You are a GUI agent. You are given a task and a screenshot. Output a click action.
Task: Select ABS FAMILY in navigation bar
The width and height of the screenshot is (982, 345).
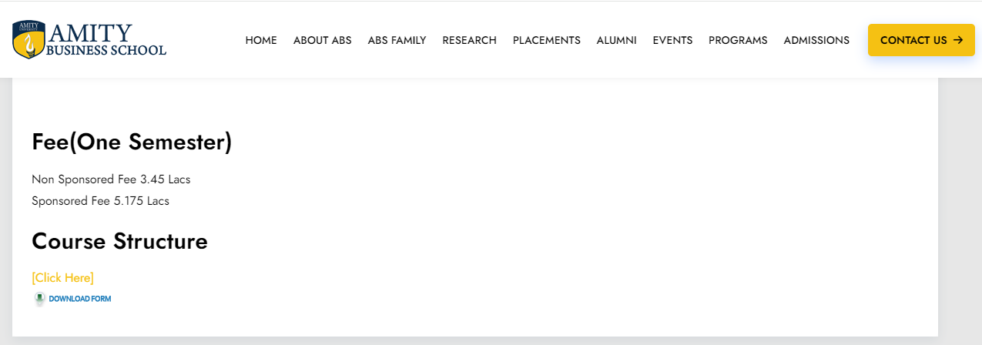(397, 40)
